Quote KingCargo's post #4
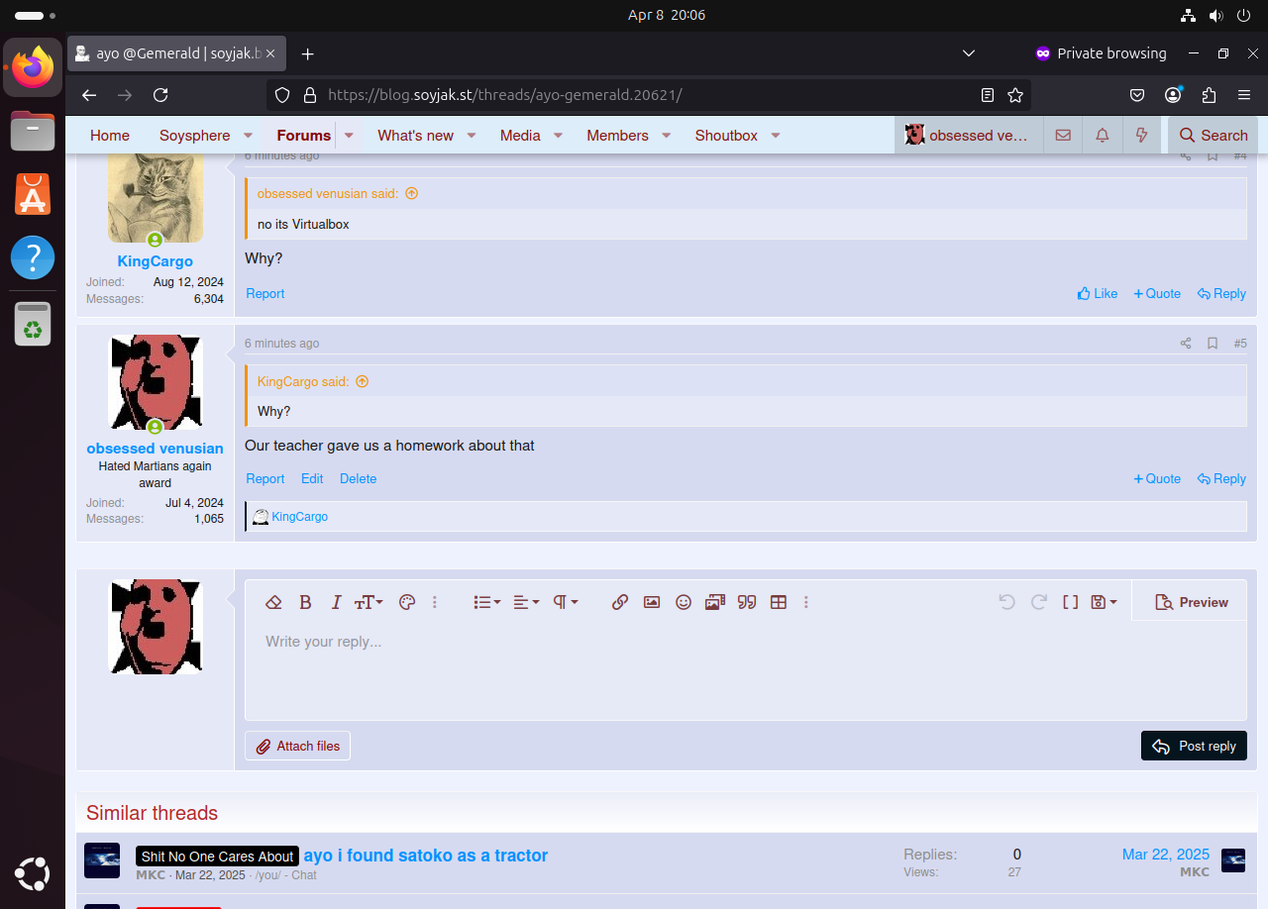 1157,293
